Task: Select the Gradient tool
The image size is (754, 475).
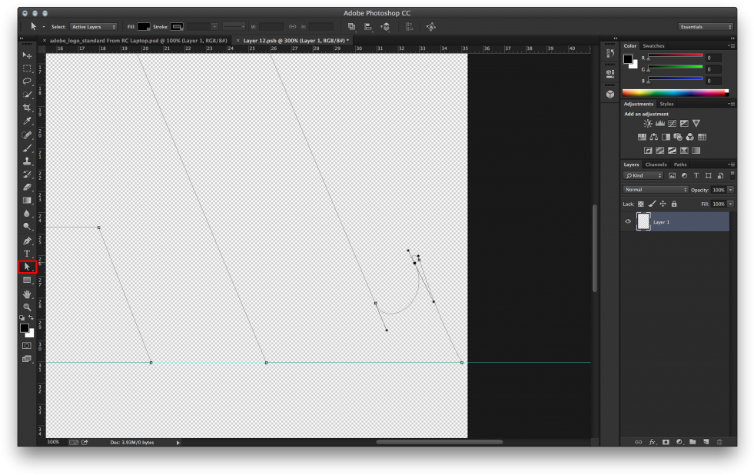Action: tap(27, 201)
